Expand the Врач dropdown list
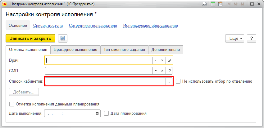Screen dimensions: 264x128 click(156, 60)
